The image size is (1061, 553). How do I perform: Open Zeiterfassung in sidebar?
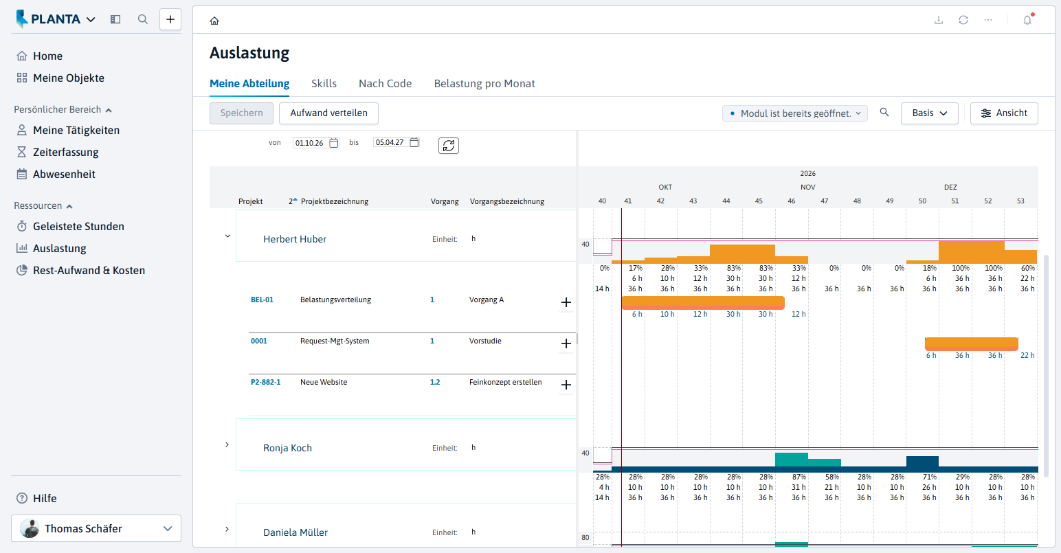coord(66,153)
